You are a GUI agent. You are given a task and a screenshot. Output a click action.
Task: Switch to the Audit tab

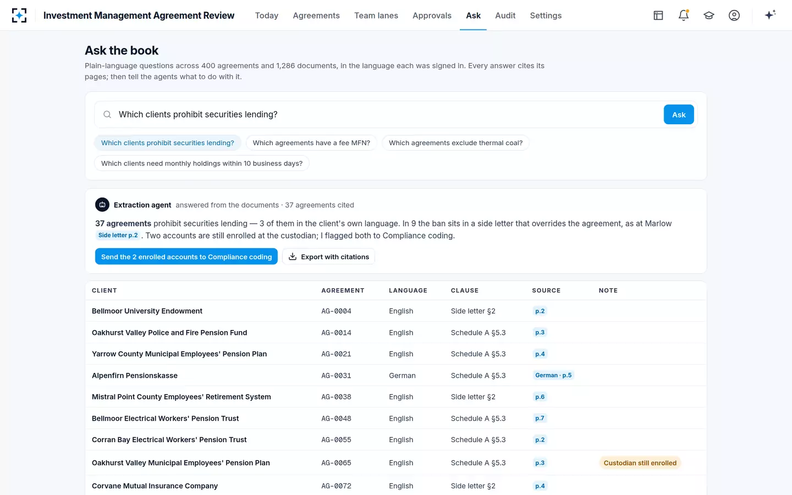tap(505, 15)
